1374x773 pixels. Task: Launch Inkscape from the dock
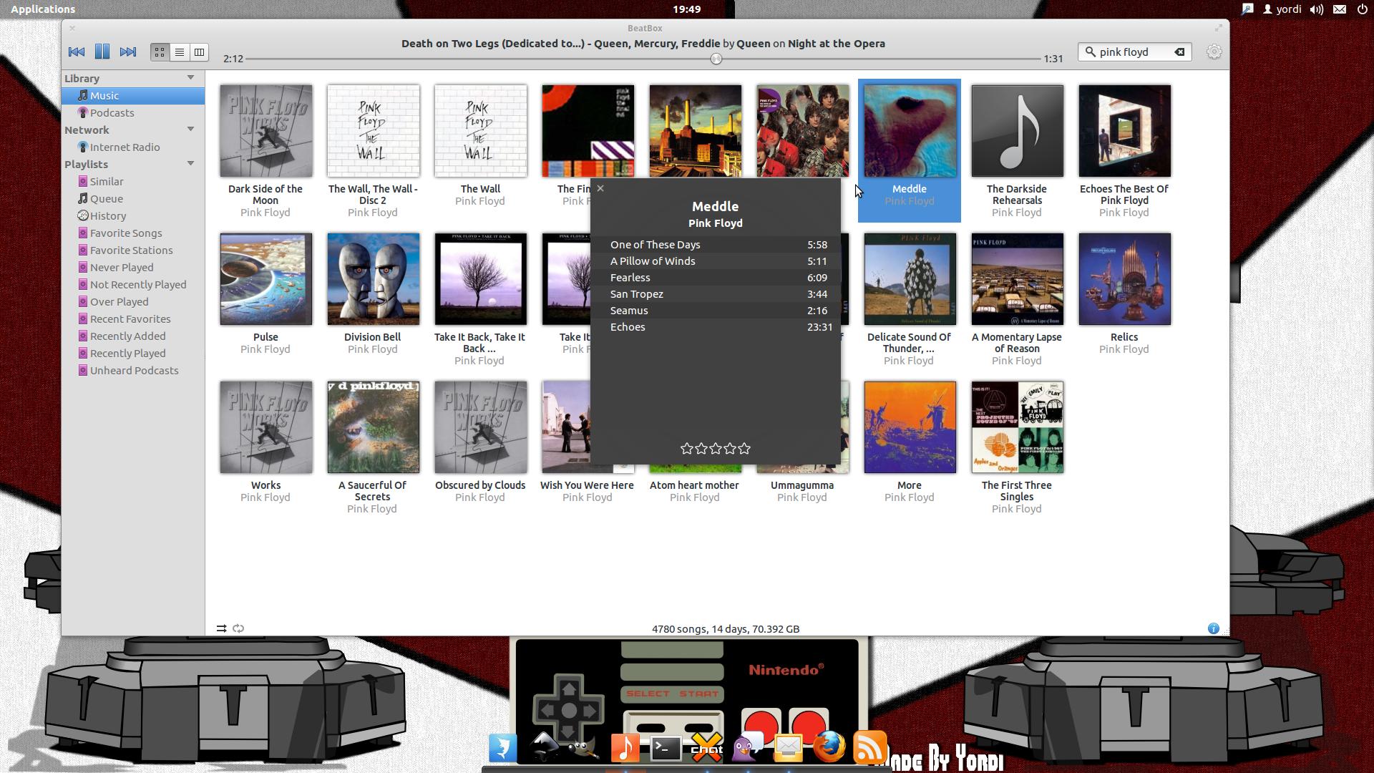pyautogui.click(x=544, y=747)
